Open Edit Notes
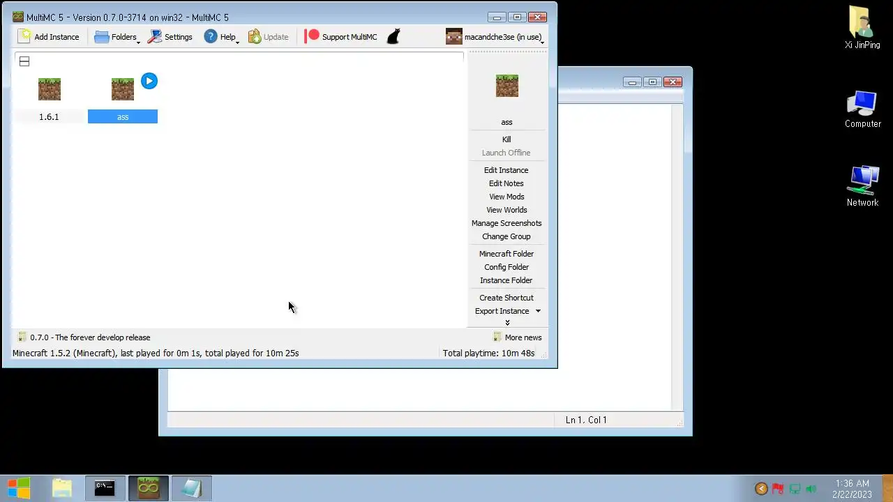The image size is (893, 502). tap(506, 183)
